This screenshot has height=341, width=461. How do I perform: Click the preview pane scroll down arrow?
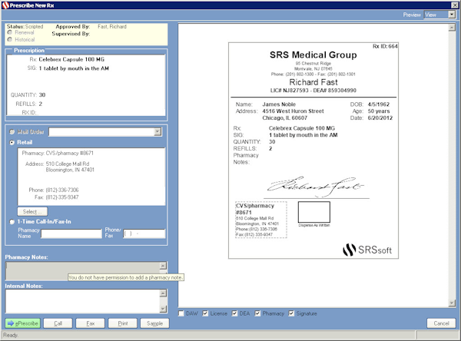(452, 303)
